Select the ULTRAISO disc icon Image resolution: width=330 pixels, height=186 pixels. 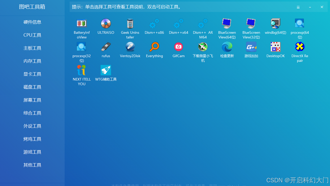pyautogui.click(x=106, y=23)
